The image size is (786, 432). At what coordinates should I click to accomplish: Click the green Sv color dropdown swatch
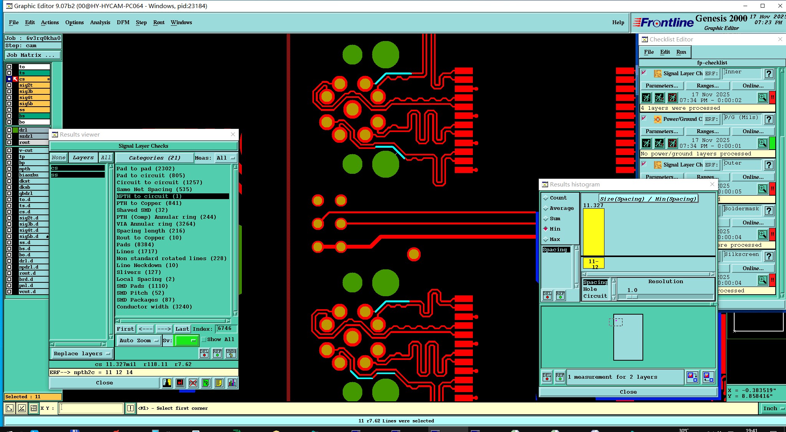tap(186, 340)
